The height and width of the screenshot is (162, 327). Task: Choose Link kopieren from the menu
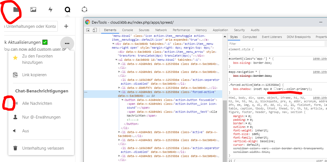coord(41,75)
